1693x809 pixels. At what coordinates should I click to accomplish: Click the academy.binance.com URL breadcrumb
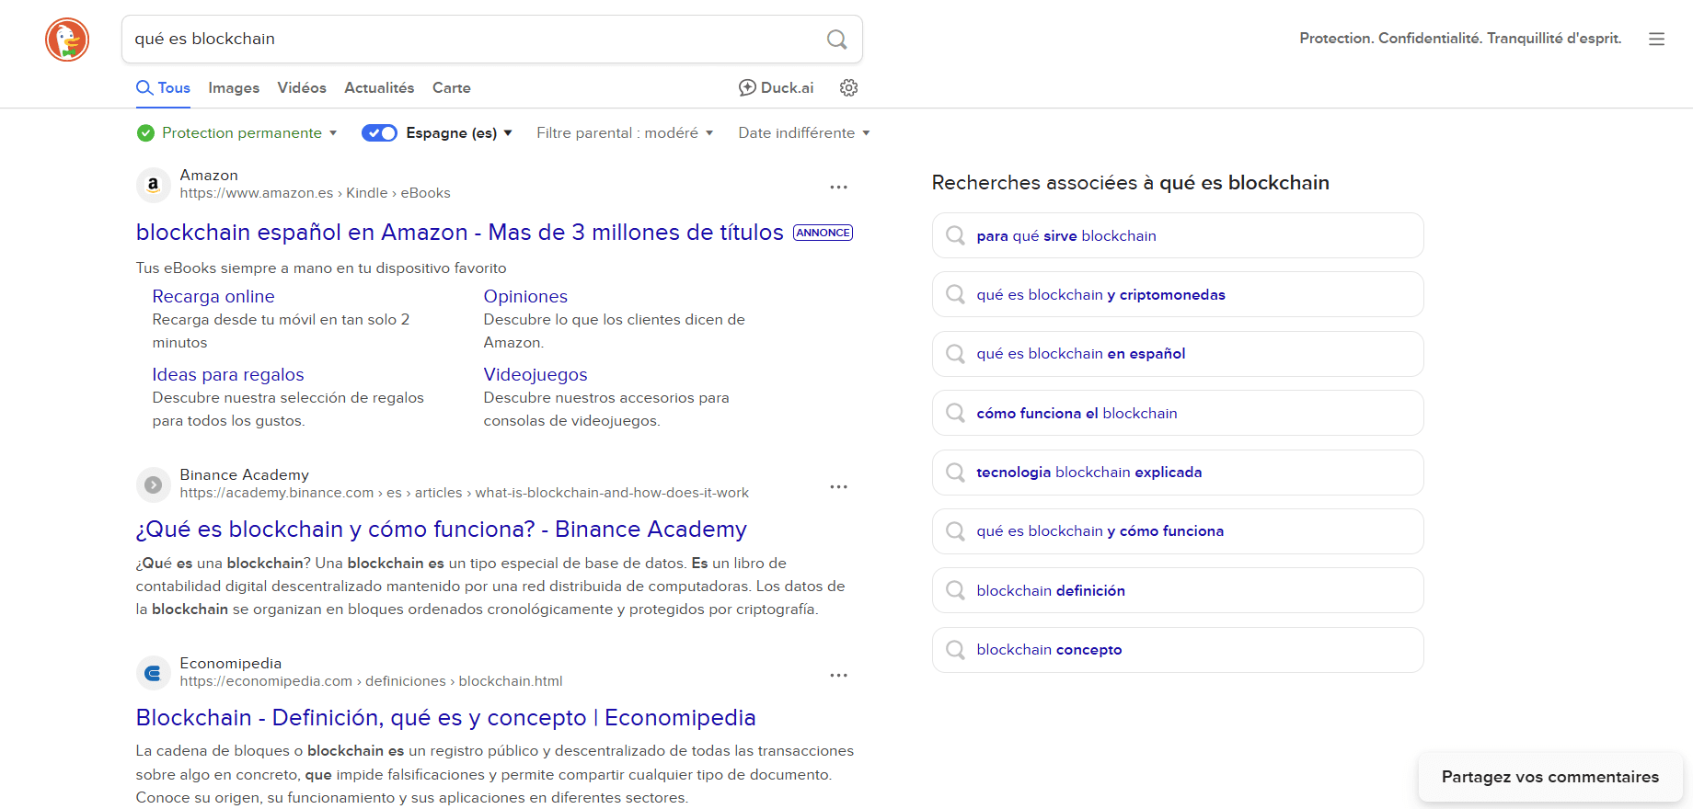pos(465,493)
